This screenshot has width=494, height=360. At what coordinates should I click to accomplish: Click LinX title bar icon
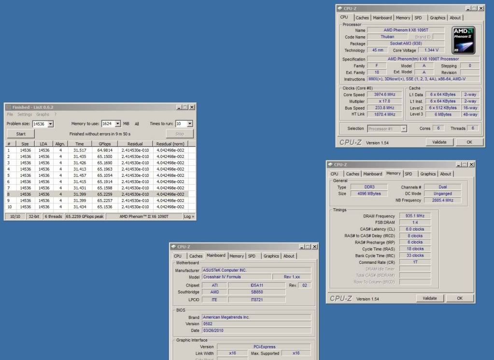click(x=9, y=107)
